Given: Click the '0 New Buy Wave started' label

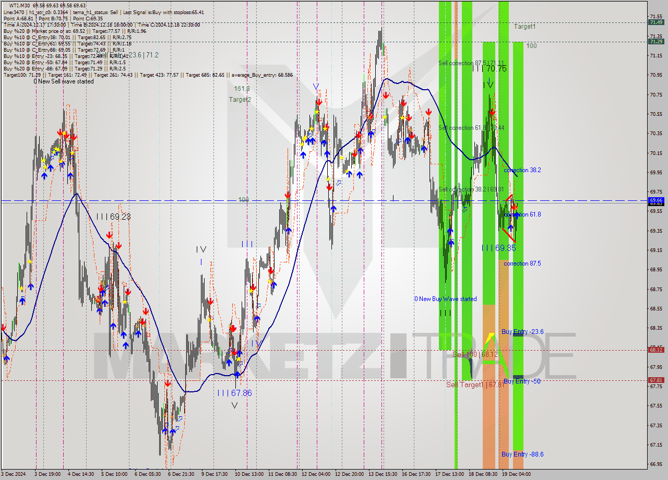Looking at the screenshot, I should coord(445,299).
